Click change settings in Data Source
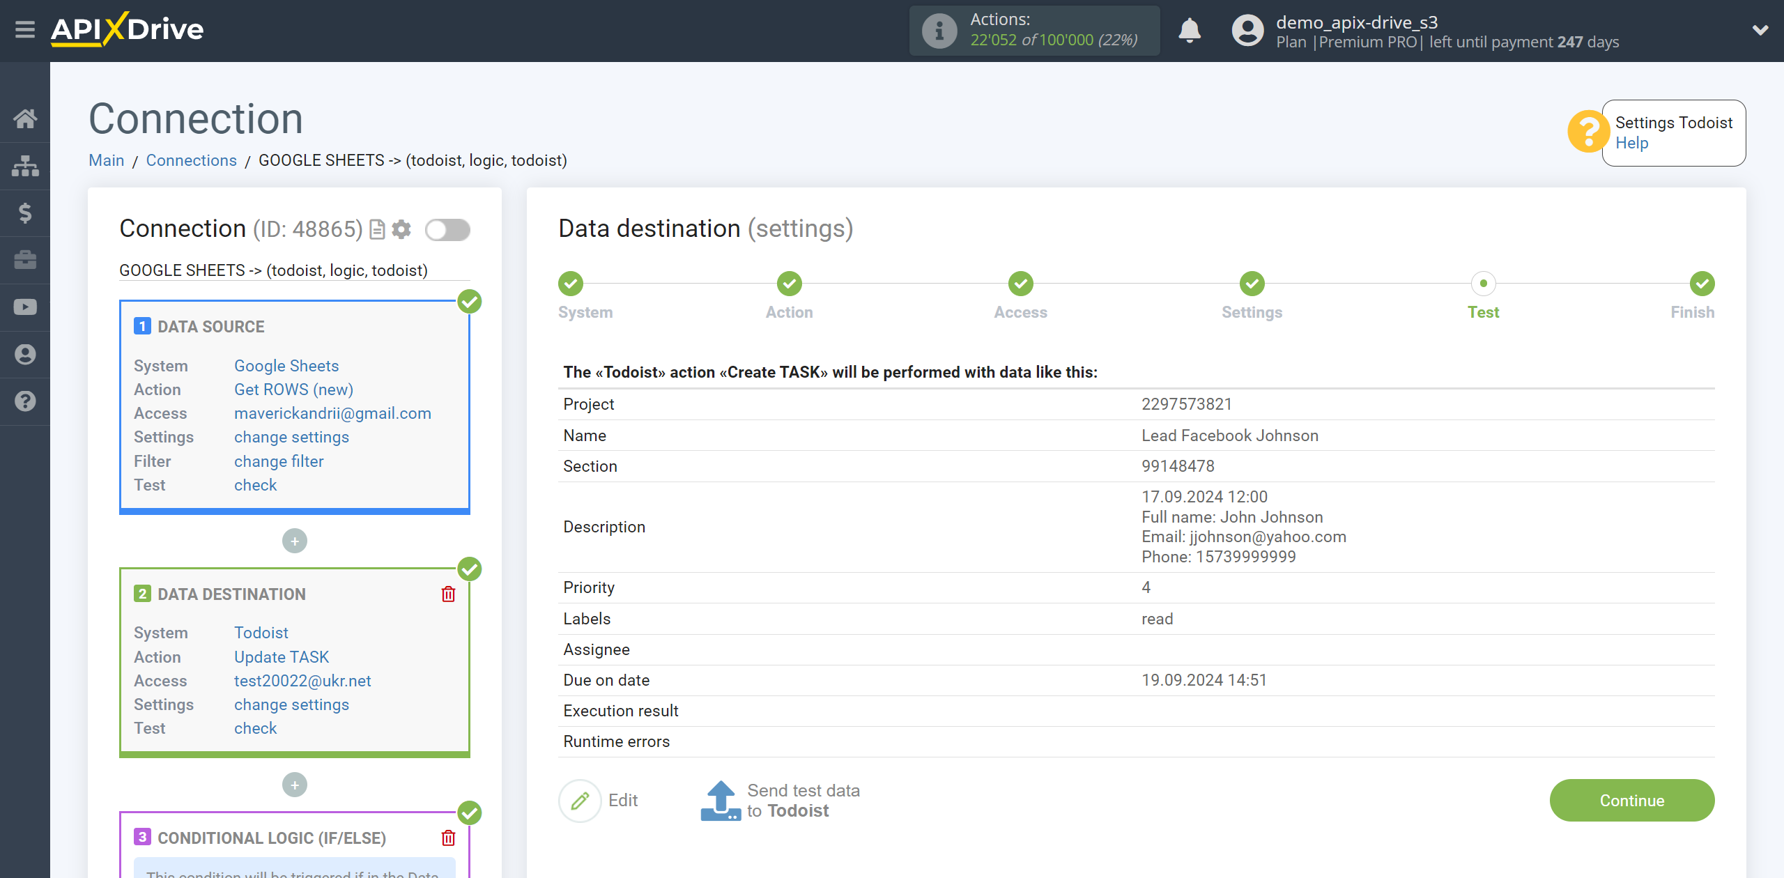Image resolution: width=1784 pixels, height=878 pixels. pos(291,437)
